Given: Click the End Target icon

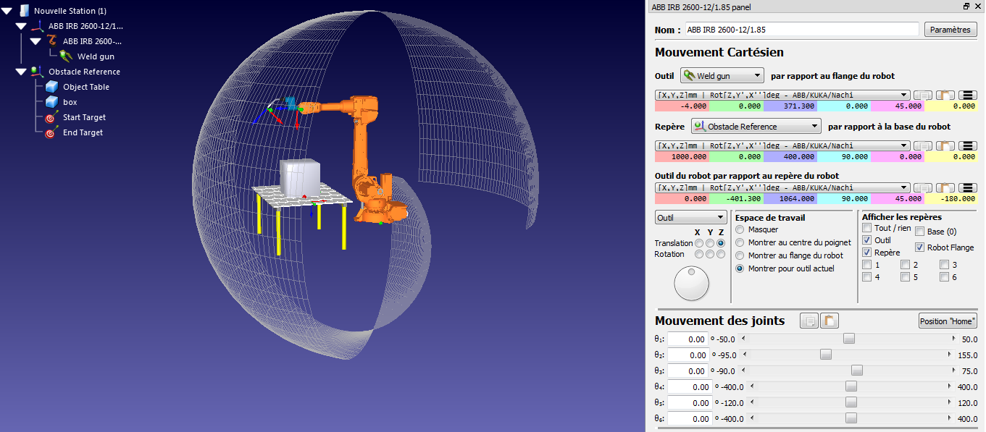Looking at the screenshot, I should 51,132.
